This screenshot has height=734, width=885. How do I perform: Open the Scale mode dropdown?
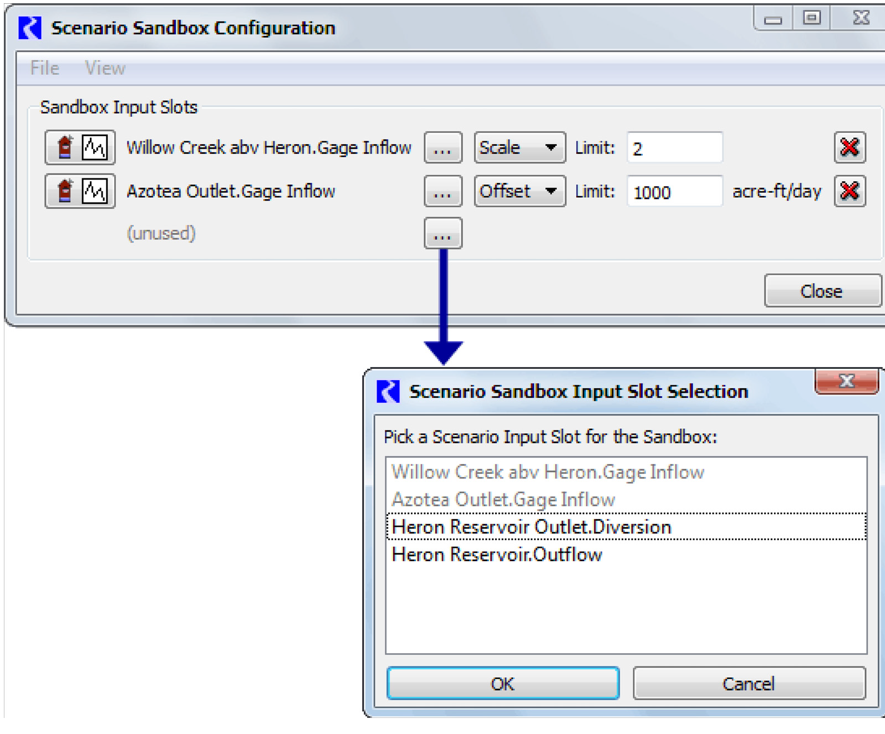(x=519, y=147)
